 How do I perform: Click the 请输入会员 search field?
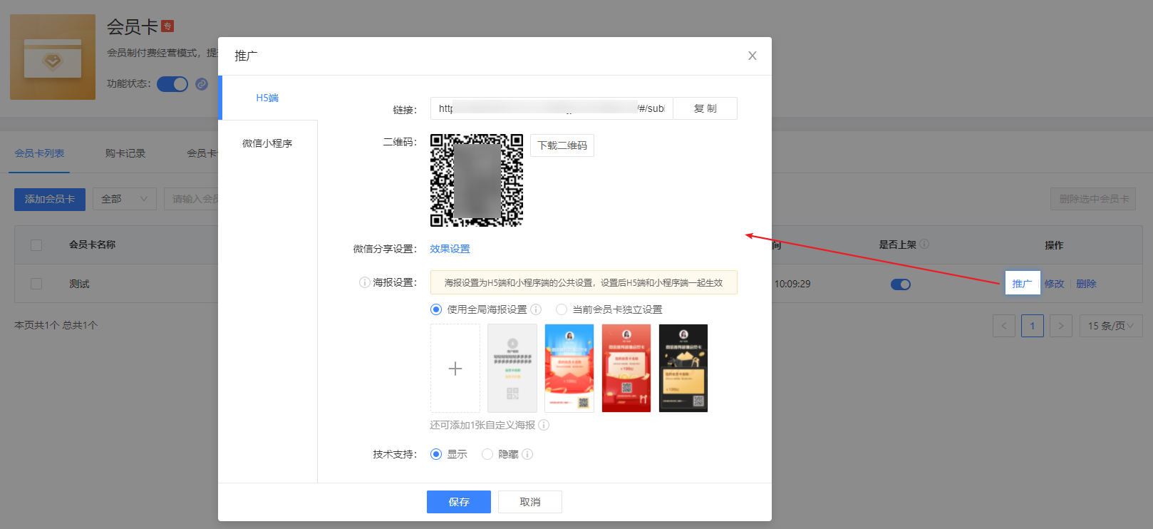point(191,199)
